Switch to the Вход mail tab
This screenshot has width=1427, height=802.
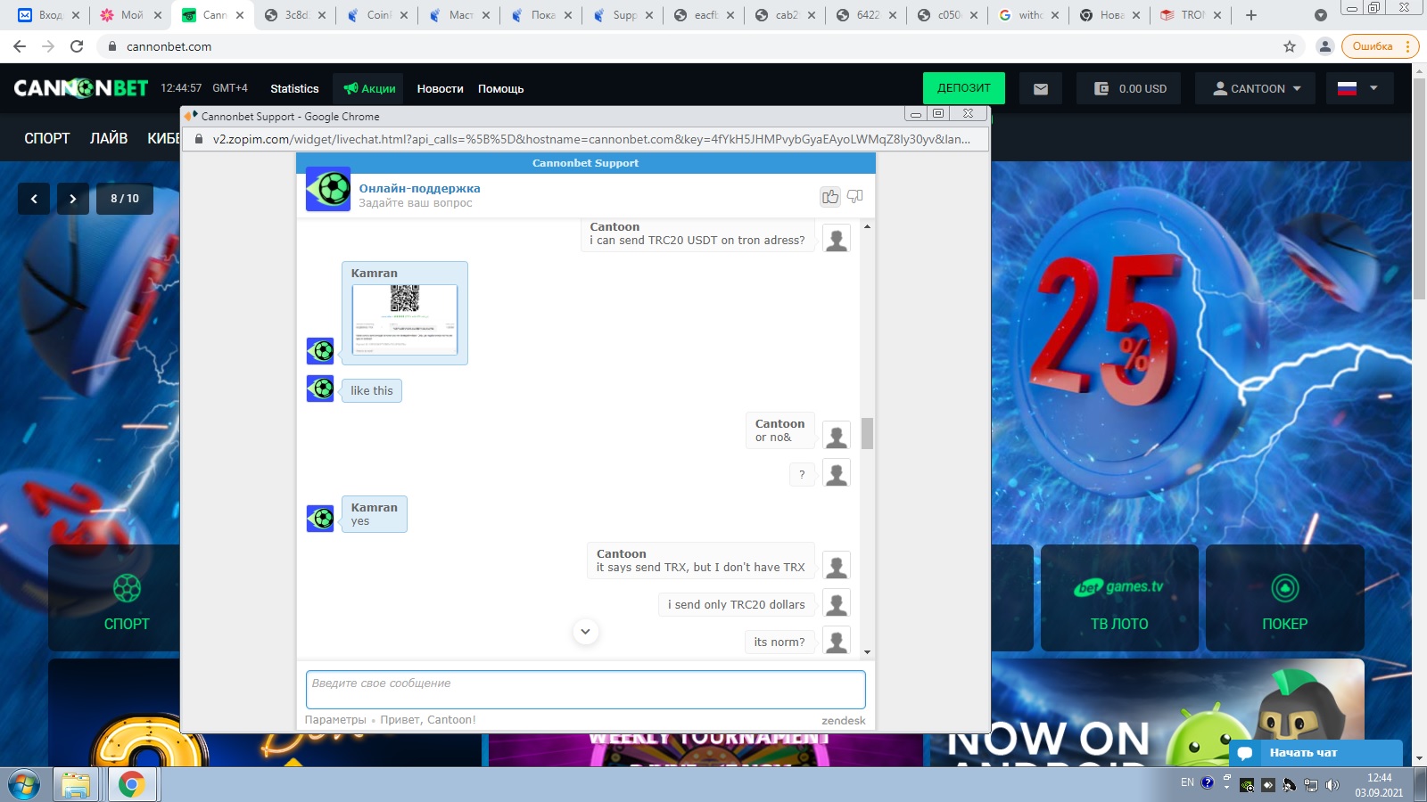coord(49,15)
